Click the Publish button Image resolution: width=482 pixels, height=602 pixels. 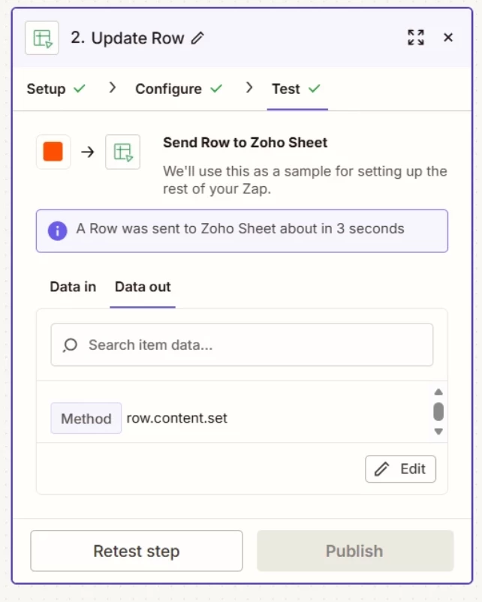(355, 551)
